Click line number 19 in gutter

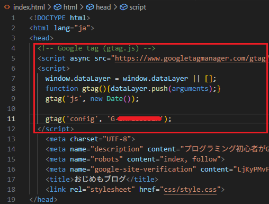point(11,200)
